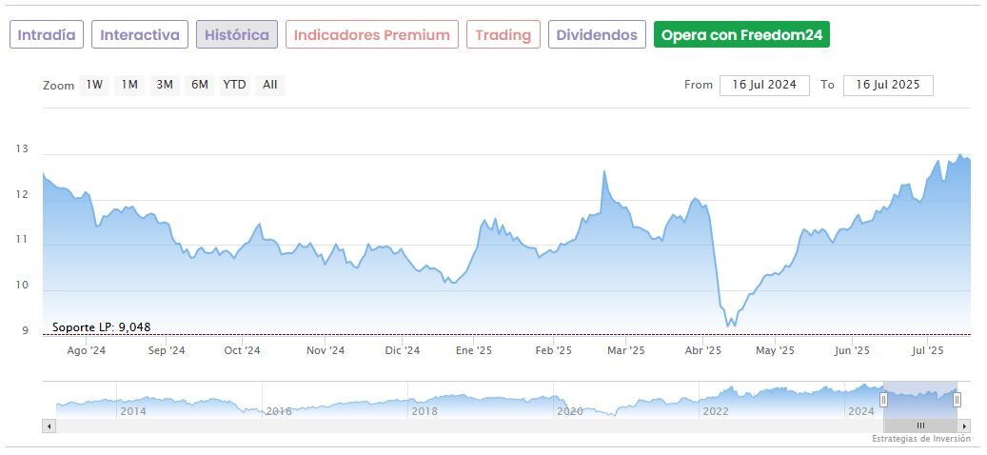View the Dividendos tab
The height and width of the screenshot is (455, 987).
point(597,35)
